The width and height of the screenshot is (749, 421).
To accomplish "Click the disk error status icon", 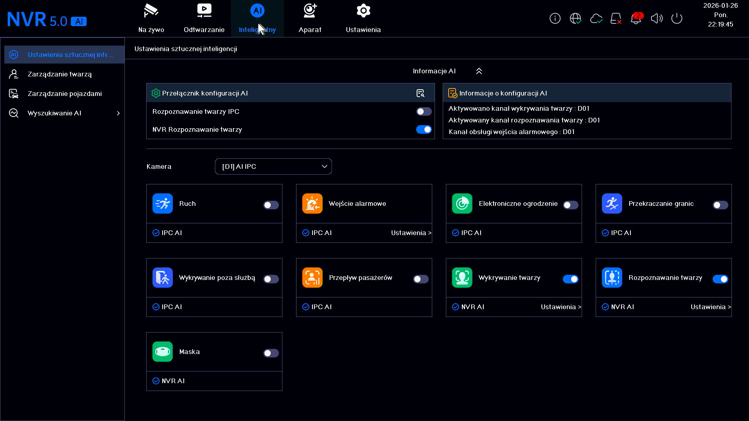I will (616, 18).
